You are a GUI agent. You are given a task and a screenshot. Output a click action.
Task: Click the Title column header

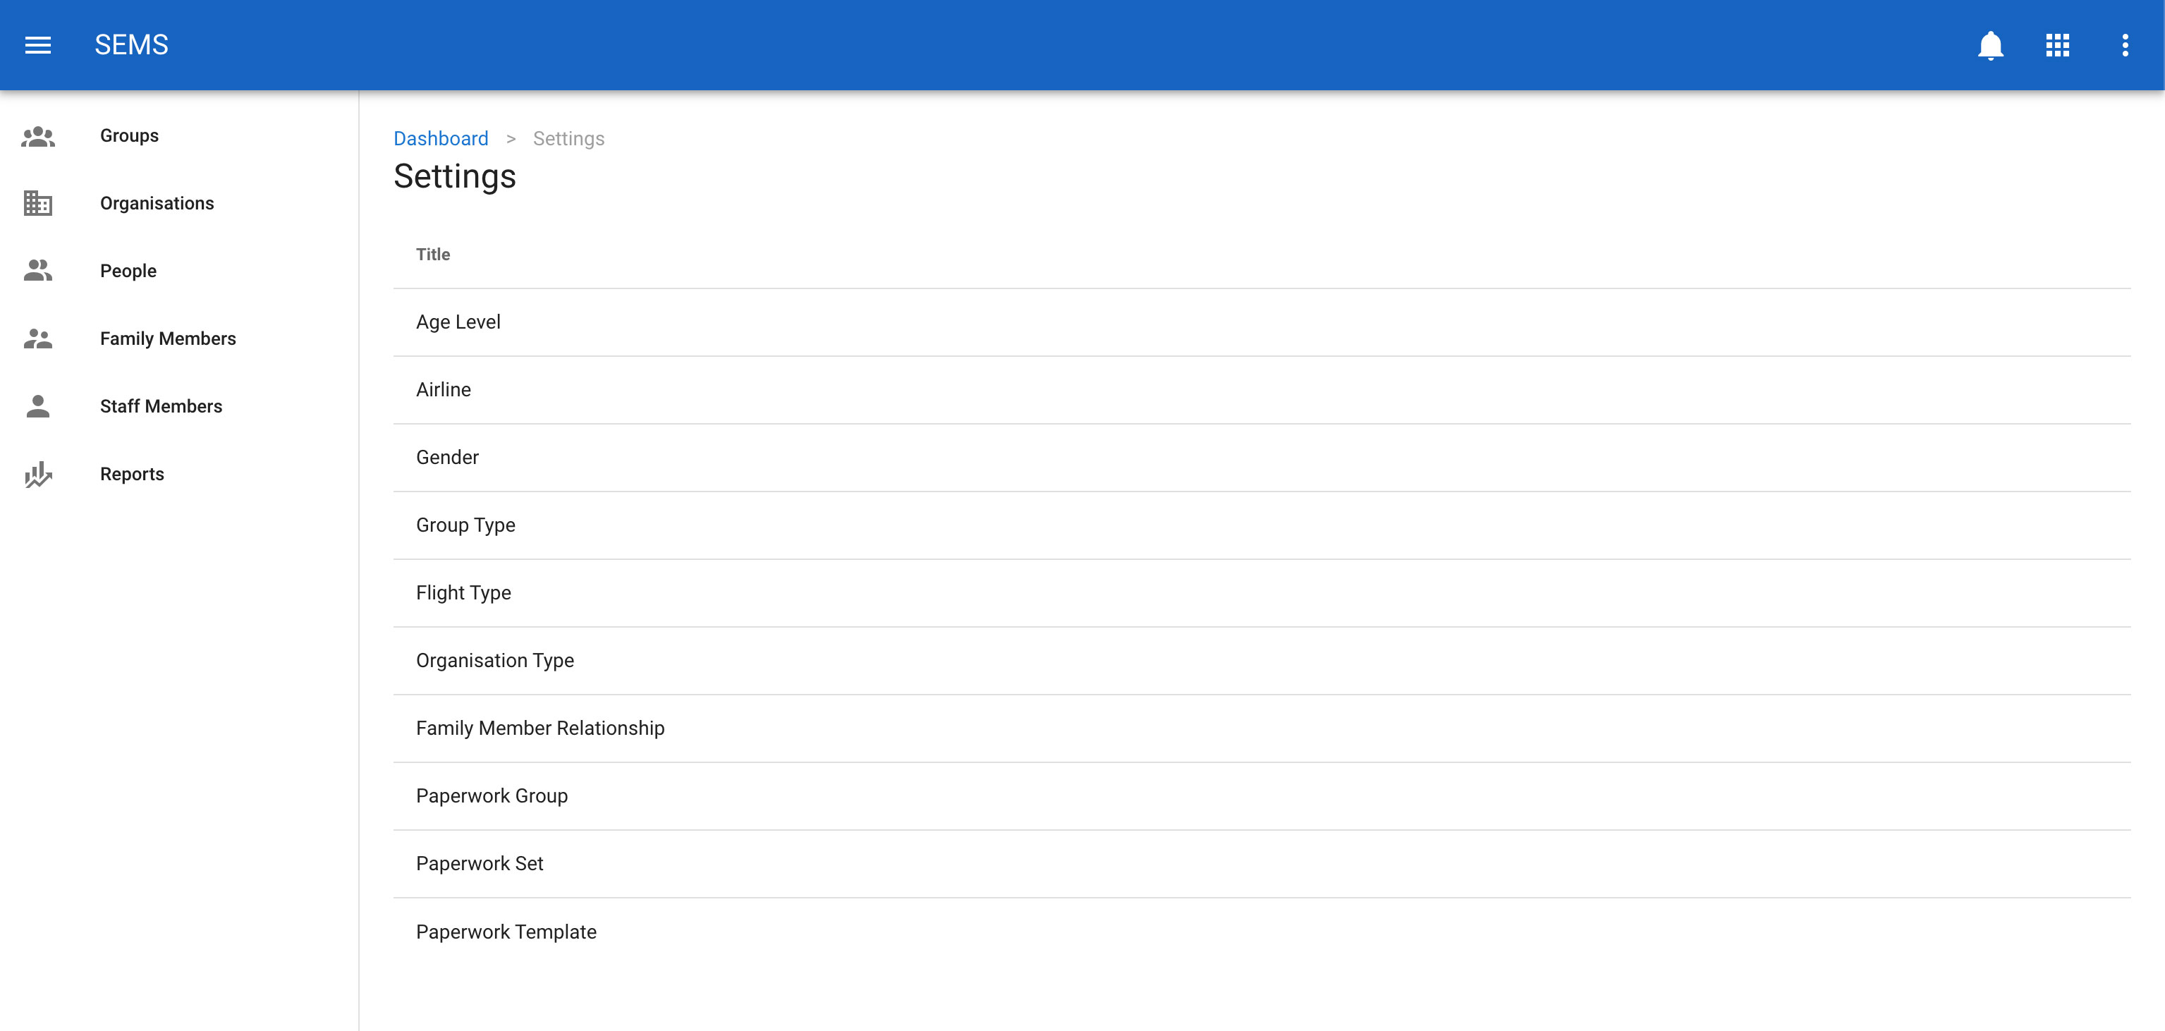pos(433,255)
